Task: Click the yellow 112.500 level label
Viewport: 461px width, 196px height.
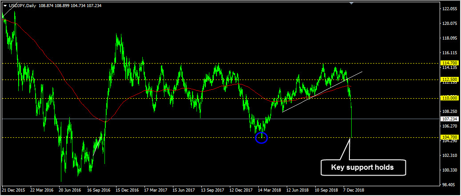Action: (449, 80)
